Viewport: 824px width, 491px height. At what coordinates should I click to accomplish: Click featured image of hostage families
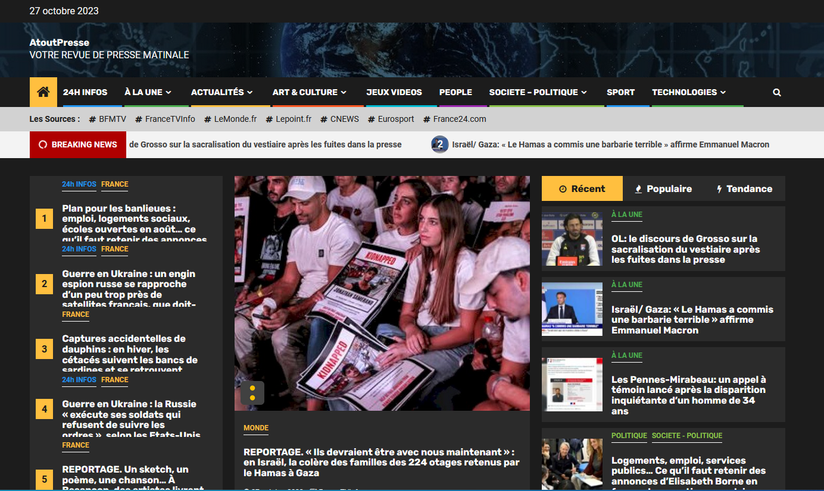pos(382,293)
